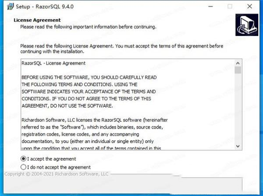Click the license text scroll down arrow
Image resolution: width=263 pixels, height=196 pixels.
click(238, 146)
